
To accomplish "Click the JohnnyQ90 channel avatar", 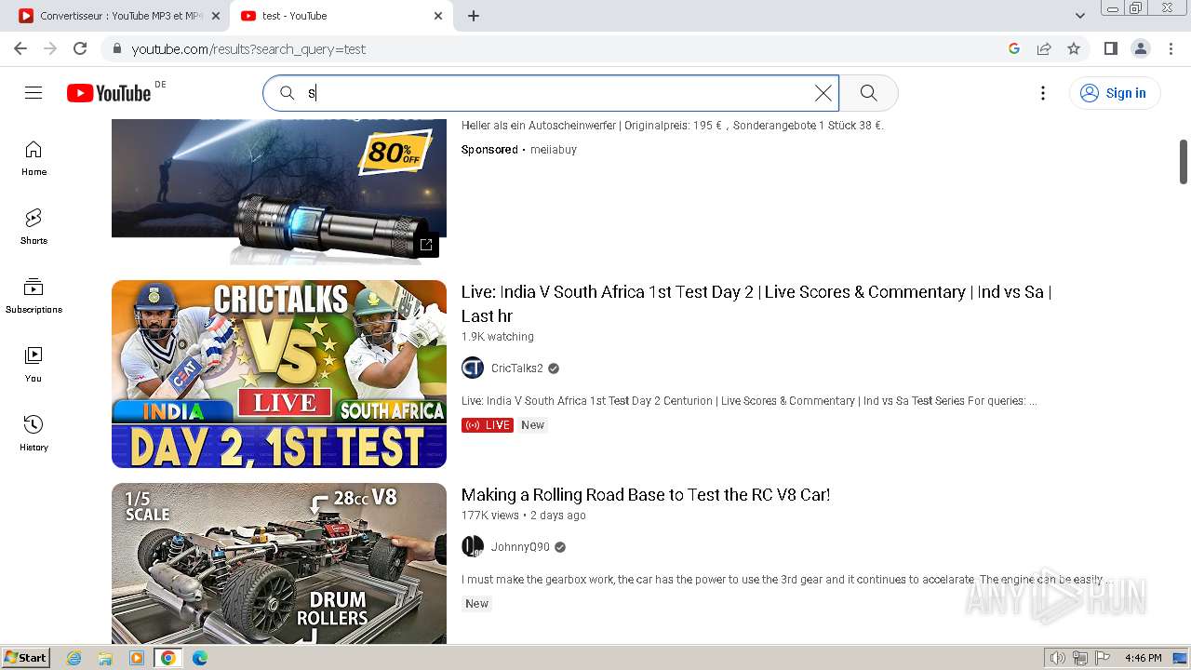I will [x=473, y=546].
